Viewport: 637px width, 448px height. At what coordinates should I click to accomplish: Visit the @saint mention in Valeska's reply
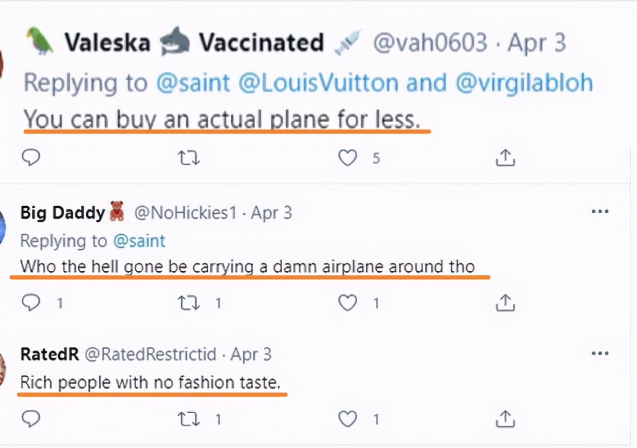(193, 83)
